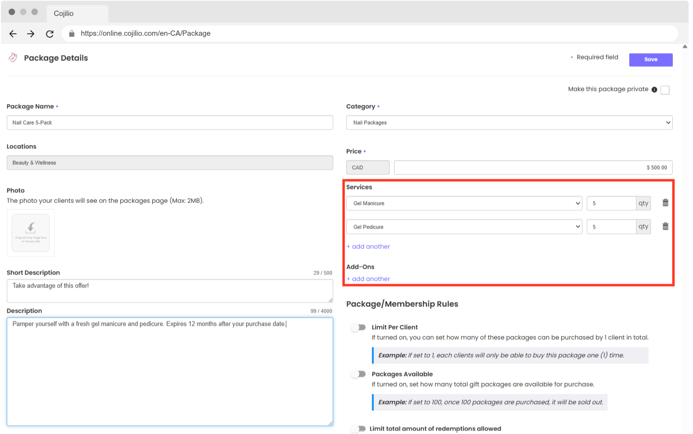Click the padlock icon in address bar
Image resolution: width=693 pixels, height=434 pixels.
point(72,33)
